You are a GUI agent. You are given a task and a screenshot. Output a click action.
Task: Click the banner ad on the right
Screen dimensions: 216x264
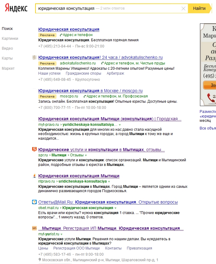coord(208,65)
